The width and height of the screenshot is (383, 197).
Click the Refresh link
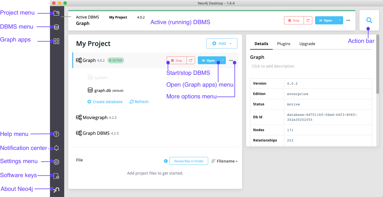pyautogui.click(x=139, y=102)
